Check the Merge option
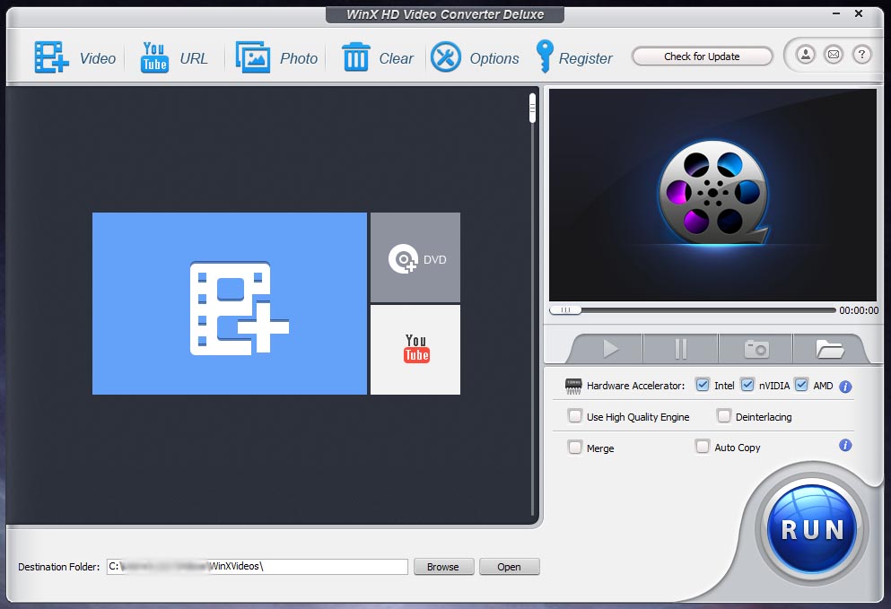Viewport: 891px width, 609px height. (x=575, y=447)
